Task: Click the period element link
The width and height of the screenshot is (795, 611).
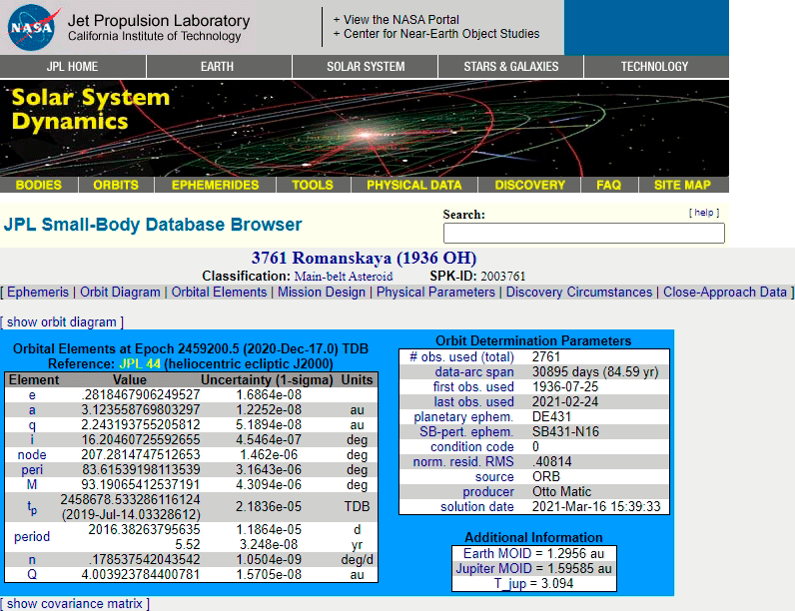Action: 32,537
